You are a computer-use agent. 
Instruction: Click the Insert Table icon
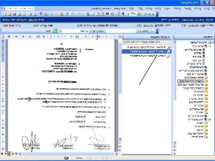click(98, 14)
